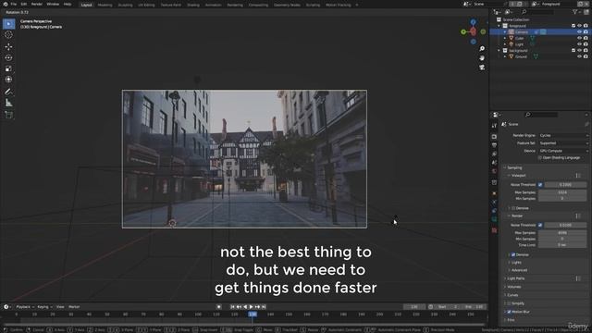This screenshot has width=592, height=333.
Task: Toggle Viewport Noise Threshold checkbox
Action: pos(540,185)
